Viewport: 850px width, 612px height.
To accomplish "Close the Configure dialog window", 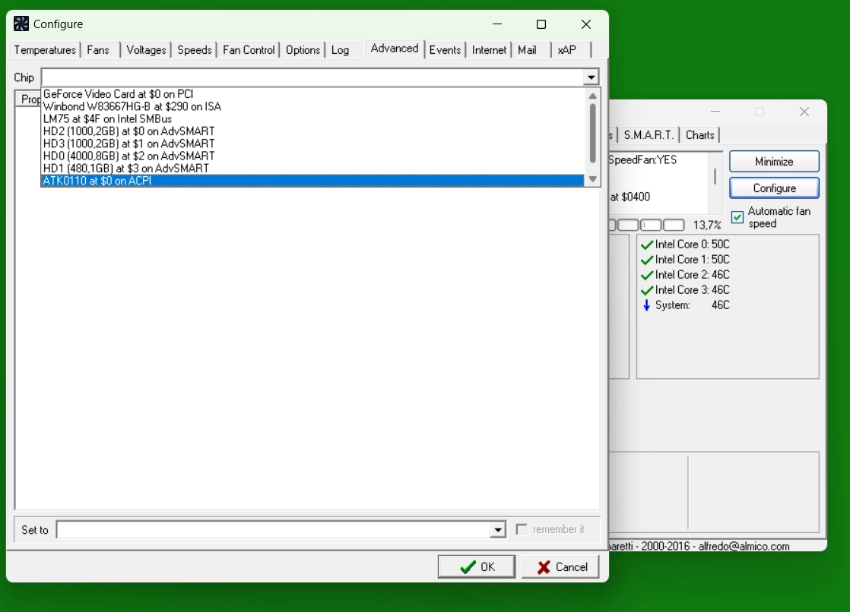I will pos(586,24).
